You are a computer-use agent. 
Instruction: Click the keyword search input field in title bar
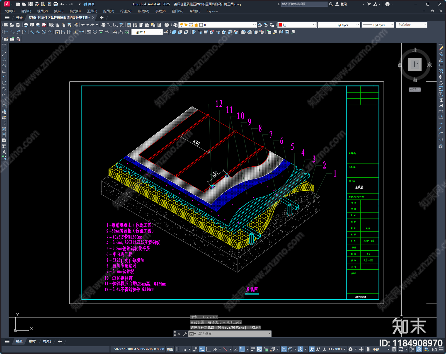pyautogui.click(x=304, y=4)
